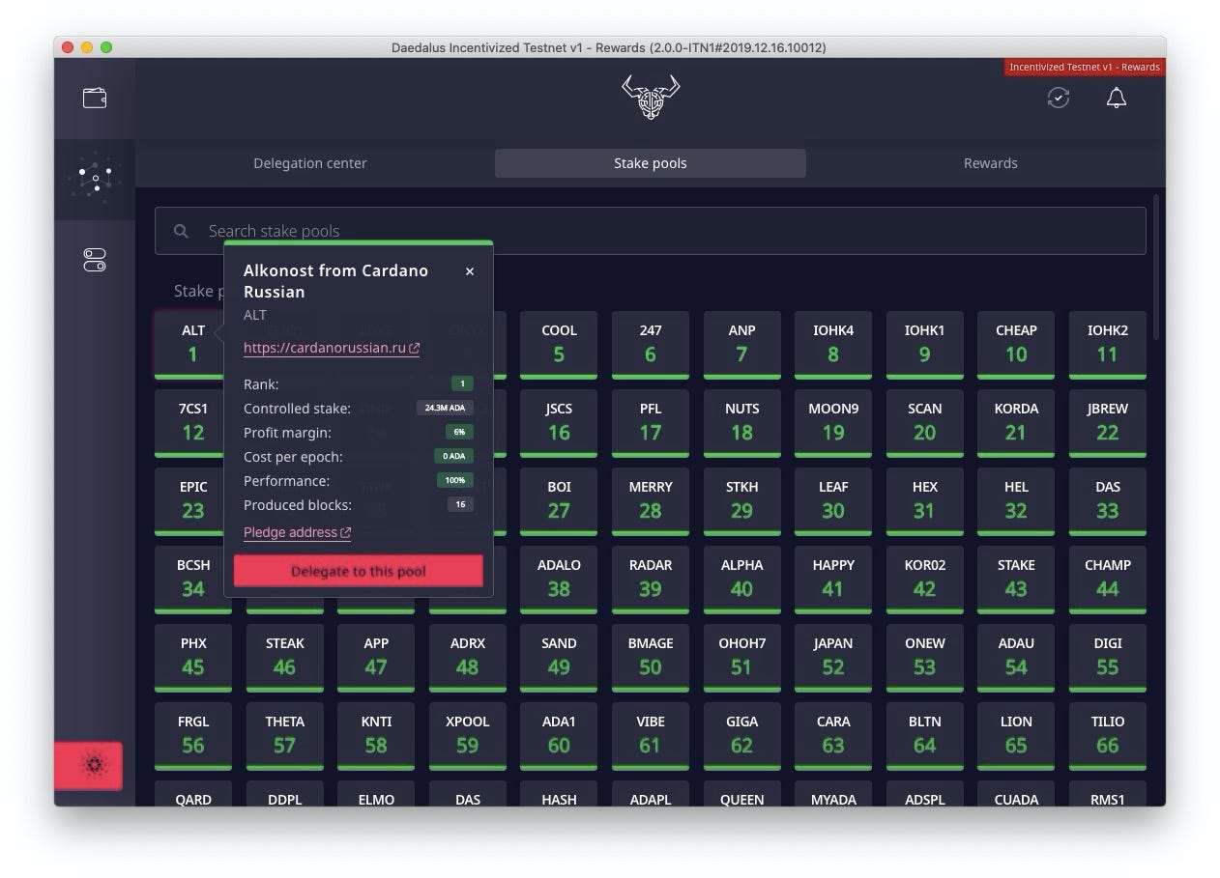Select the PHX stake pool tile
Screen dimensions: 1220x878
point(193,658)
